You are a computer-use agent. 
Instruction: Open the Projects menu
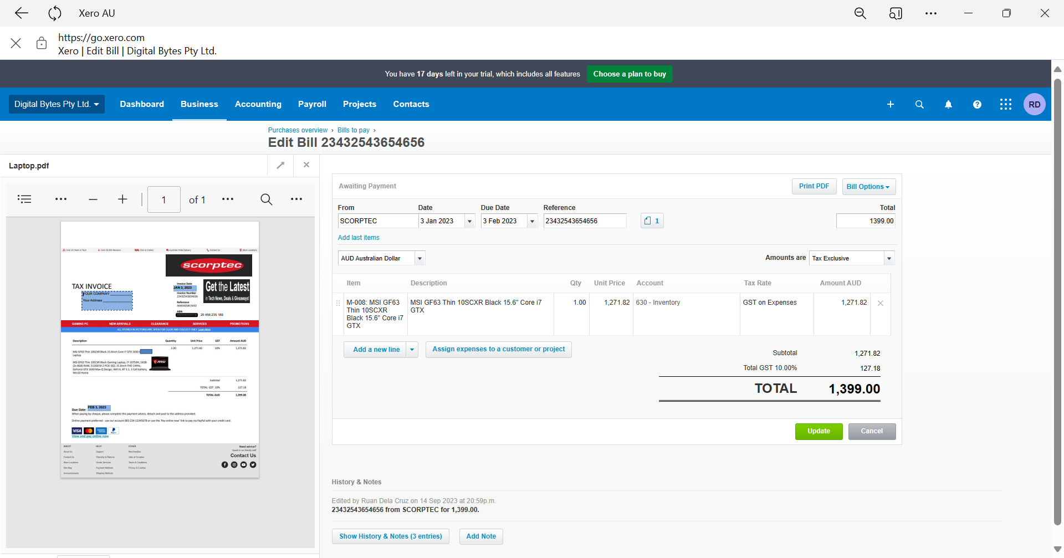click(360, 104)
